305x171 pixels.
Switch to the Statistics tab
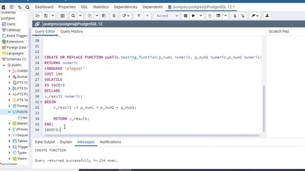coord(101,7)
